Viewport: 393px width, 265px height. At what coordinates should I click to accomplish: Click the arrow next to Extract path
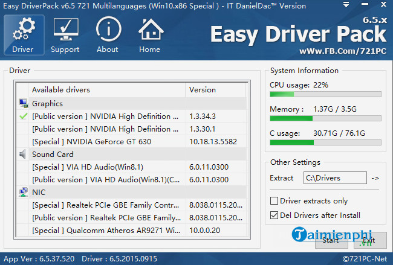[375, 178]
